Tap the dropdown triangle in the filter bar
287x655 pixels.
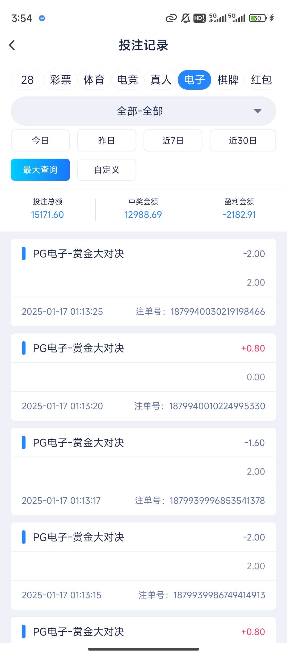(258, 111)
